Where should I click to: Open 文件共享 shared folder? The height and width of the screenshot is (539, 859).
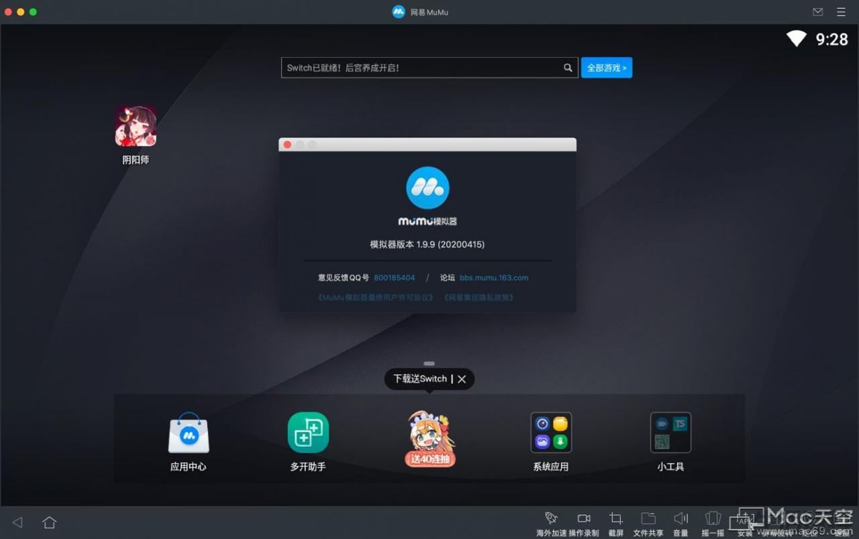648,518
